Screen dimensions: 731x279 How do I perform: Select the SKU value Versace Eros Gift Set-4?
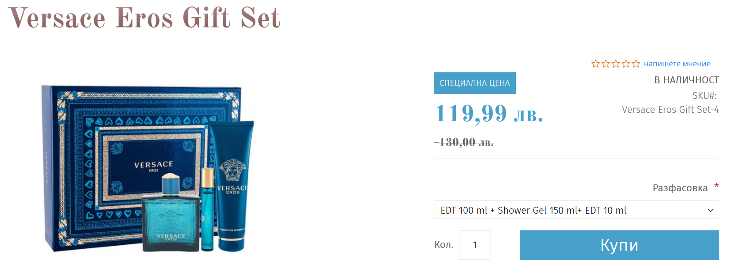click(x=670, y=110)
